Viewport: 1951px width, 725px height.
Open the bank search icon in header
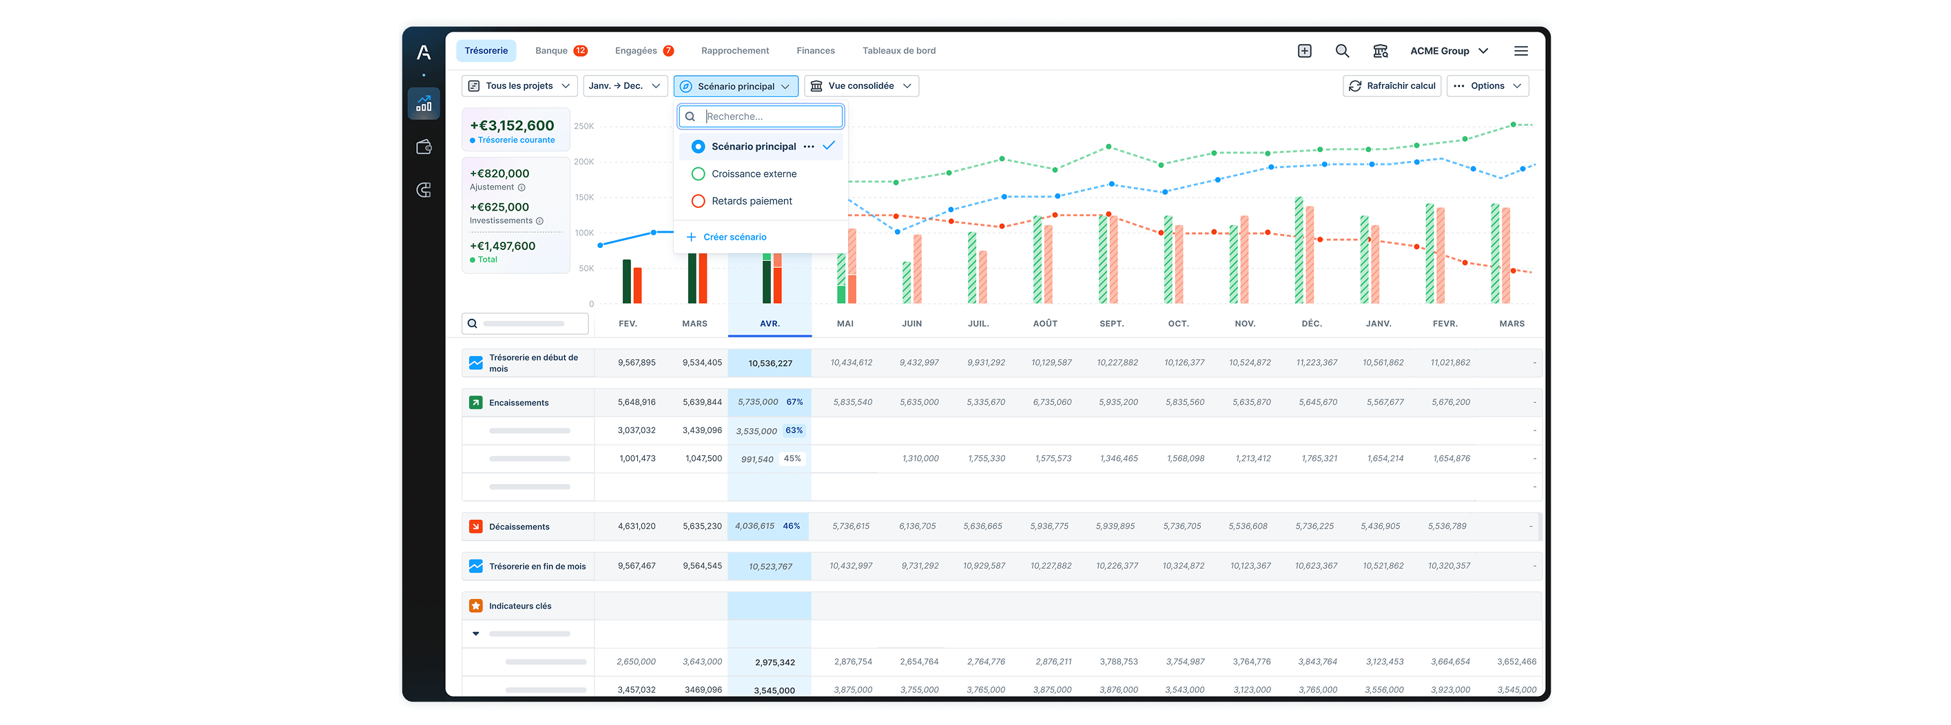(1380, 51)
